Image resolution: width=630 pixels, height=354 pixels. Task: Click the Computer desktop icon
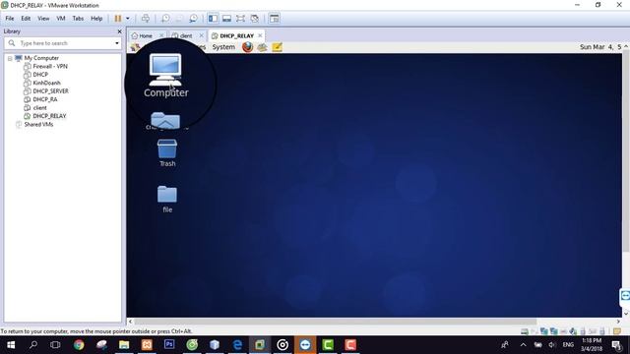(165, 76)
